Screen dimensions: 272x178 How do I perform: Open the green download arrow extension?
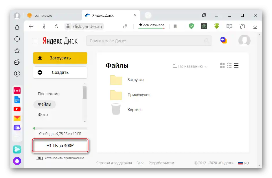pyautogui.click(x=217, y=26)
